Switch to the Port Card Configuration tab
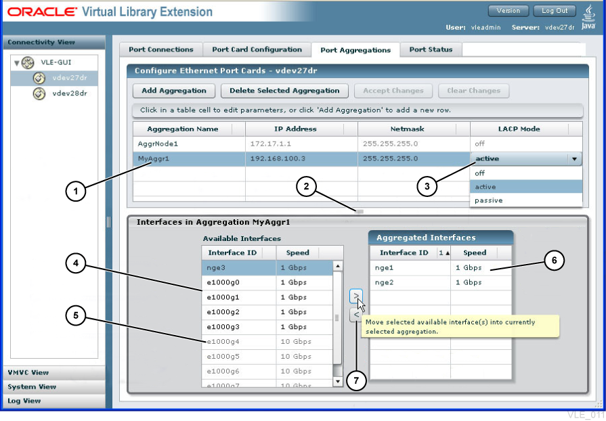Screen dimensions: 606x421 [257, 49]
